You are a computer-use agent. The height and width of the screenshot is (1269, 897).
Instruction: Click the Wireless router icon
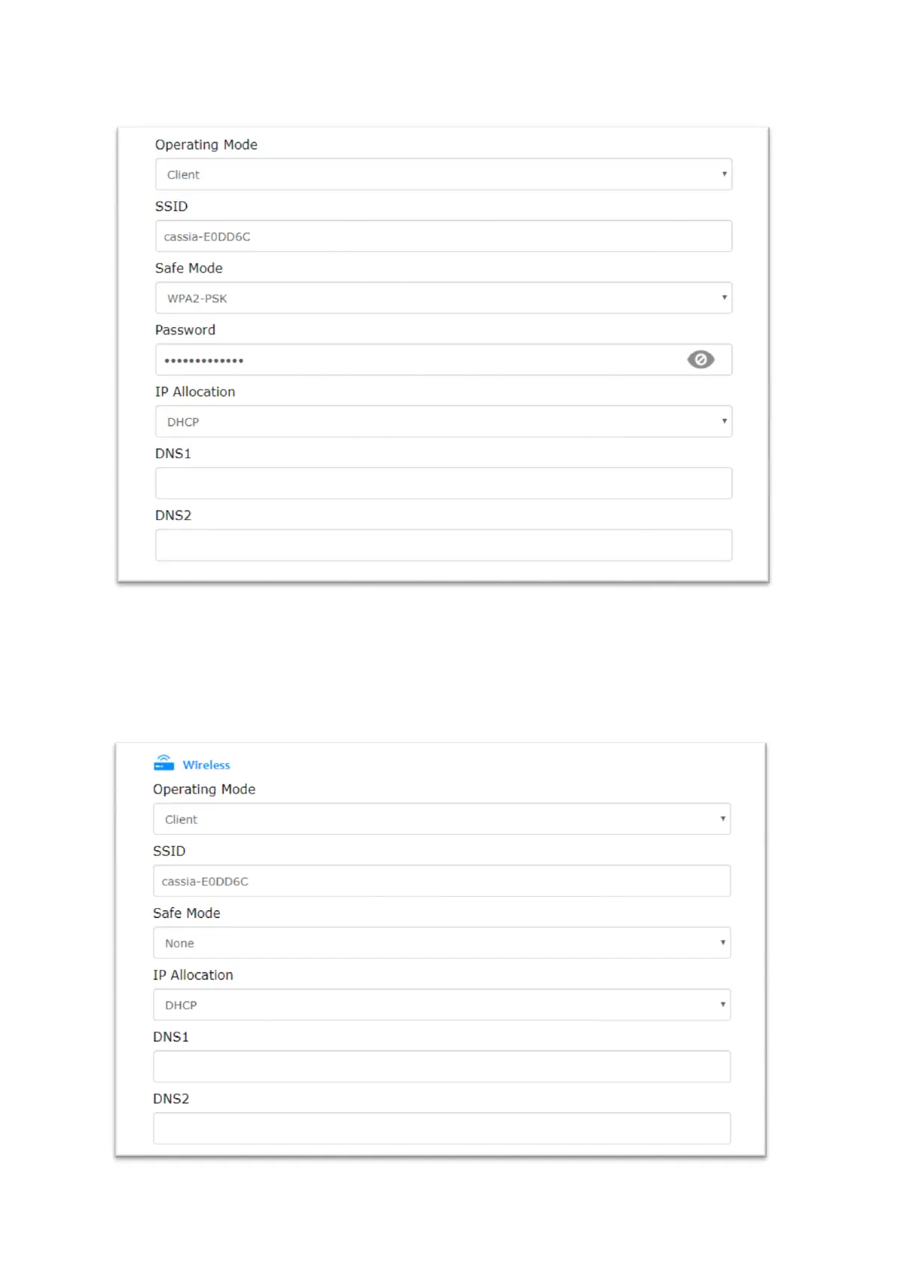click(163, 763)
